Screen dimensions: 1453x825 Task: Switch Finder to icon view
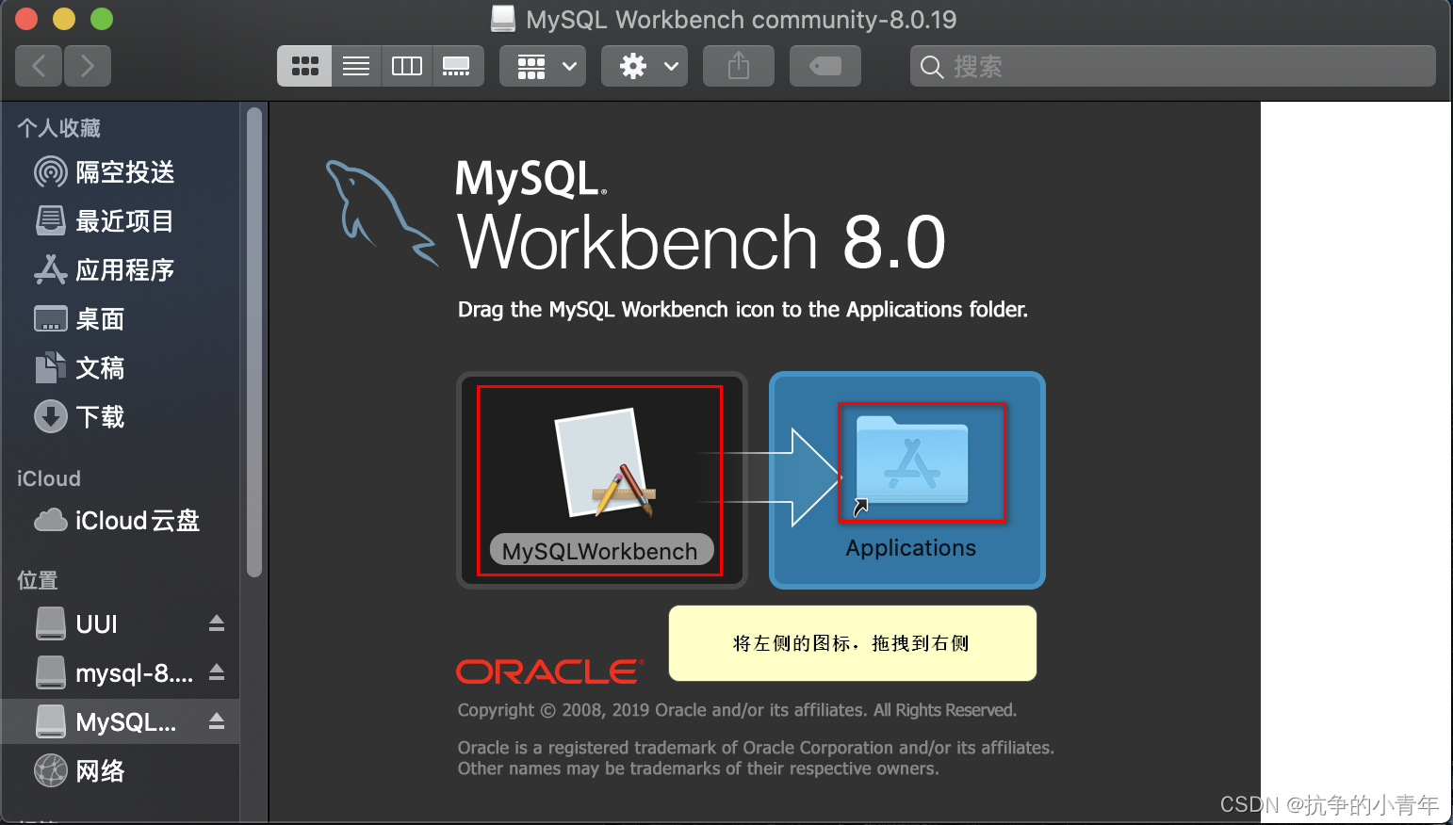tap(304, 66)
